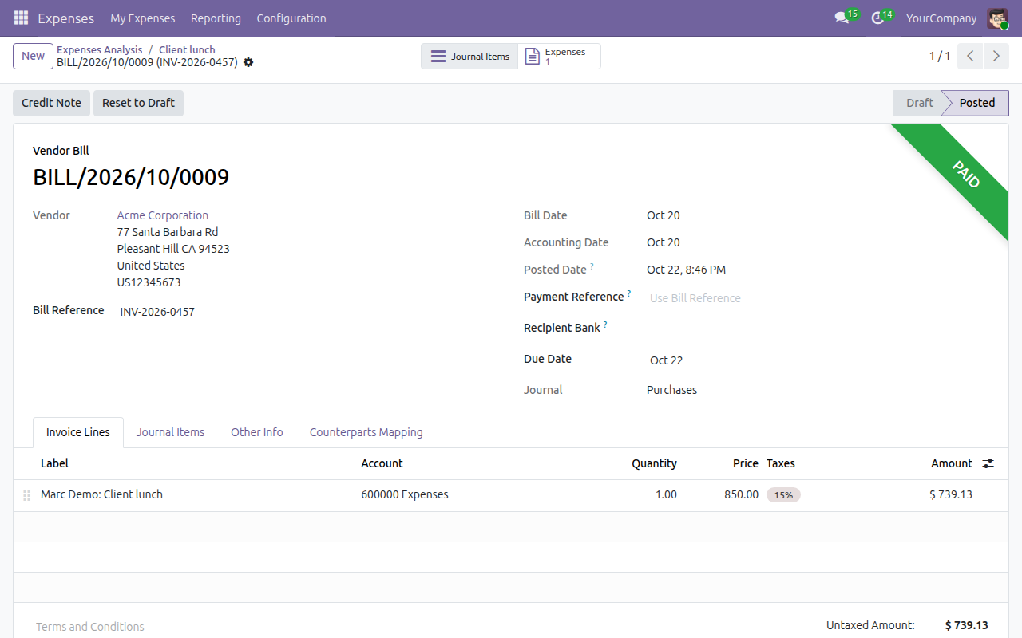Click the Expenses app title

coord(65,18)
